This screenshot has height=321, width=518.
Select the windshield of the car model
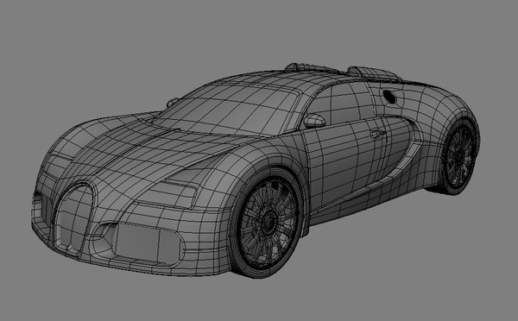[x=227, y=110]
